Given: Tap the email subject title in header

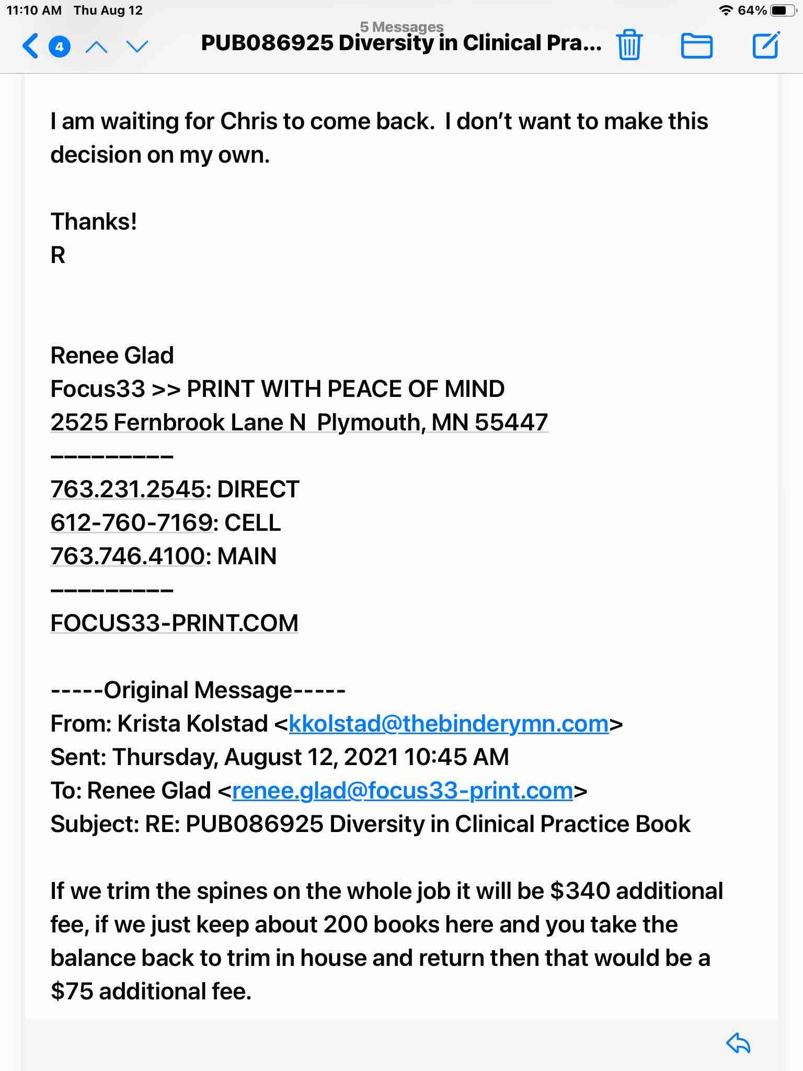Looking at the screenshot, I should coord(401,43).
